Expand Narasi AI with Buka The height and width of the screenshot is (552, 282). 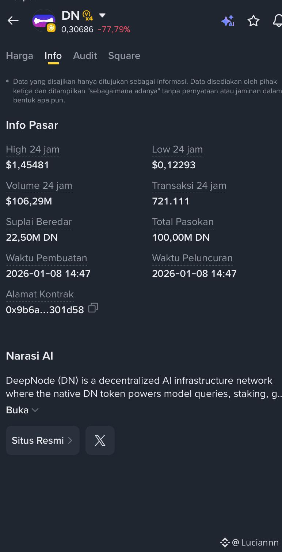pyautogui.click(x=22, y=410)
